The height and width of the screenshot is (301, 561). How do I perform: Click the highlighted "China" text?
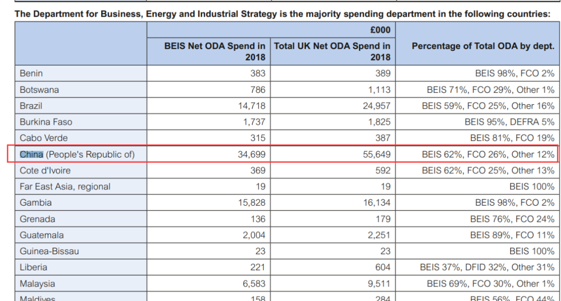click(x=31, y=154)
